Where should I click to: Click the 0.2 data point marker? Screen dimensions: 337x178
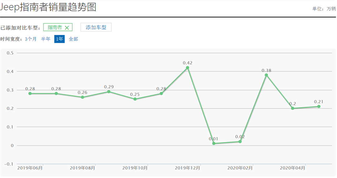coord(292,108)
